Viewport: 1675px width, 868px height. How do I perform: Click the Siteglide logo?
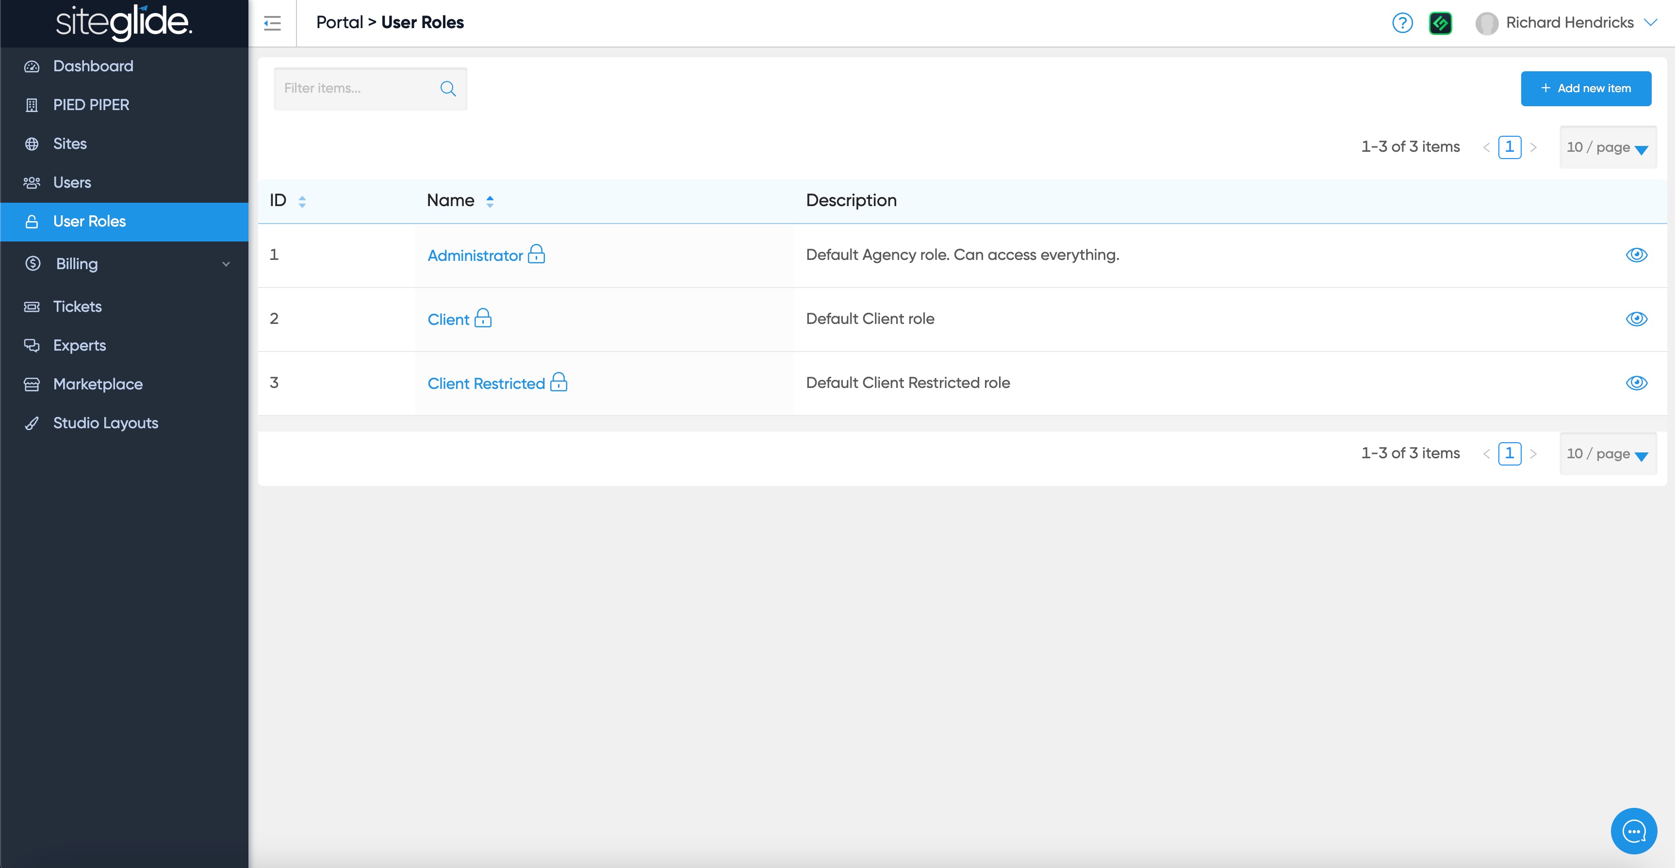(x=124, y=22)
